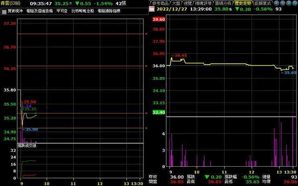Click the 平可空 tag
Image resolution: width=298 pixels, height=186 pixels.
point(62,11)
